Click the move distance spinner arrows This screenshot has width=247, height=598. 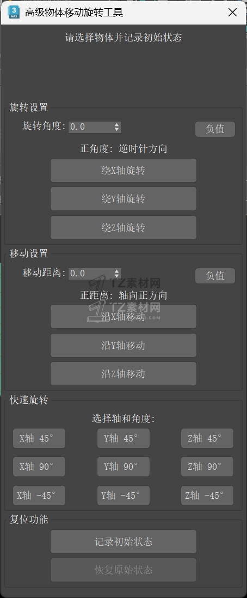pyautogui.click(x=117, y=274)
